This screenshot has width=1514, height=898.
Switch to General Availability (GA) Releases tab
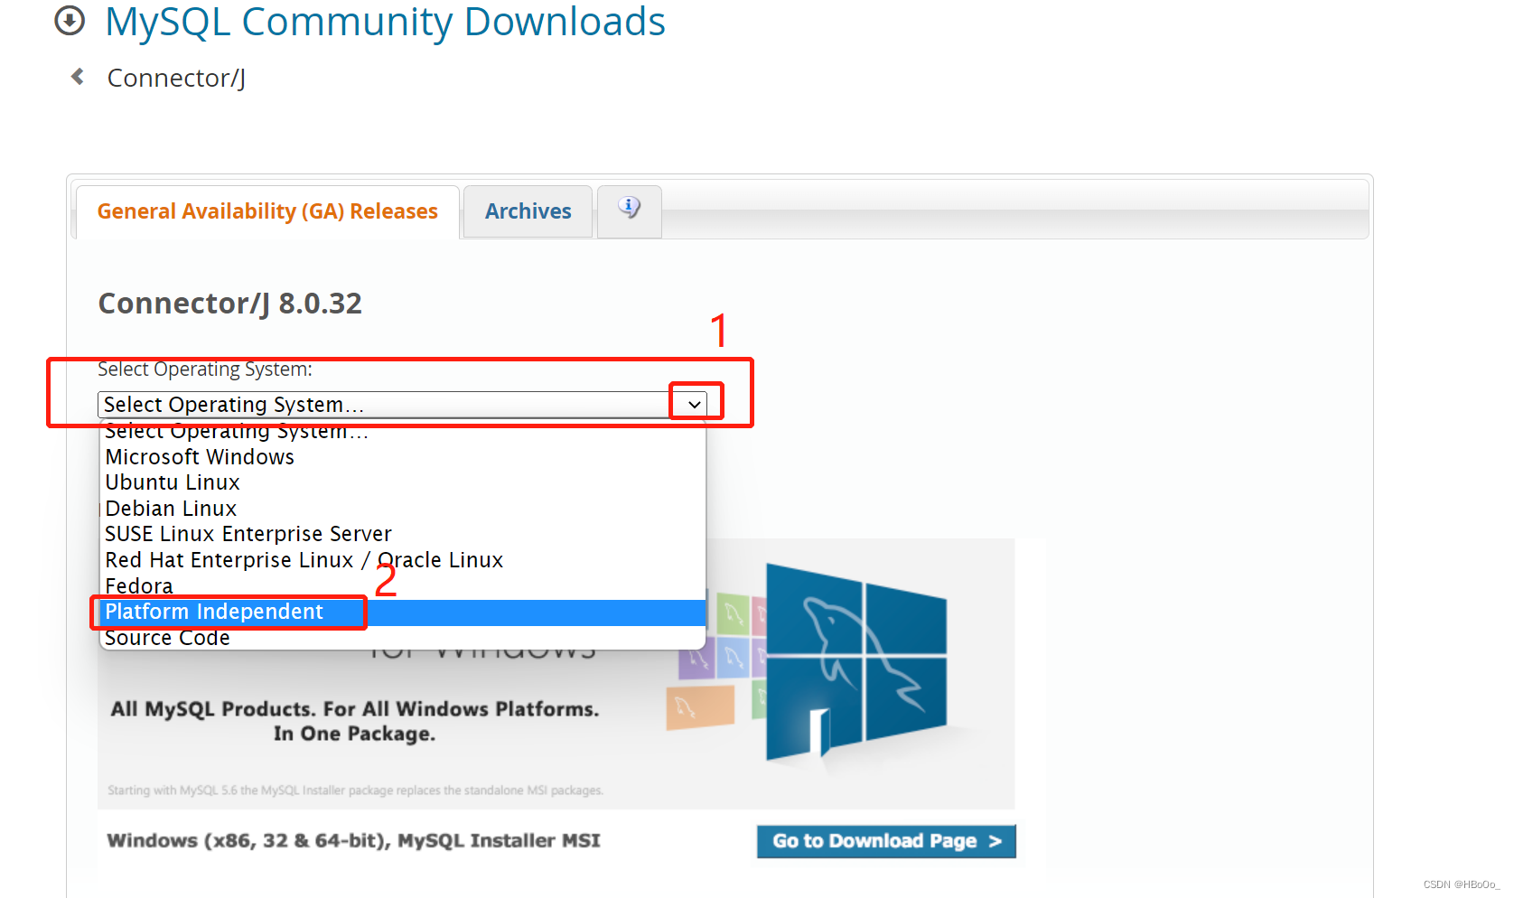(267, 211)
